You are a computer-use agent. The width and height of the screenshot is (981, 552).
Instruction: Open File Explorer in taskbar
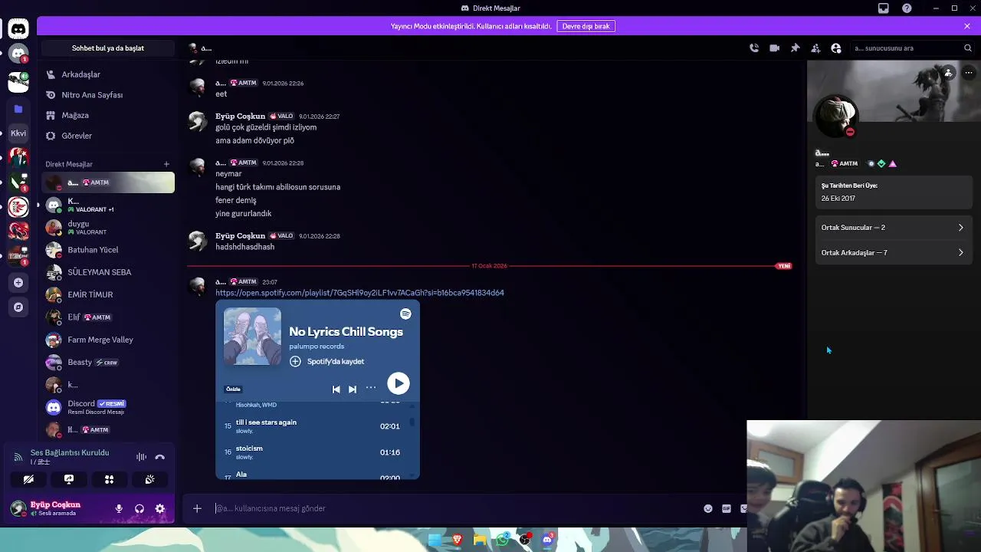point(480,540)
